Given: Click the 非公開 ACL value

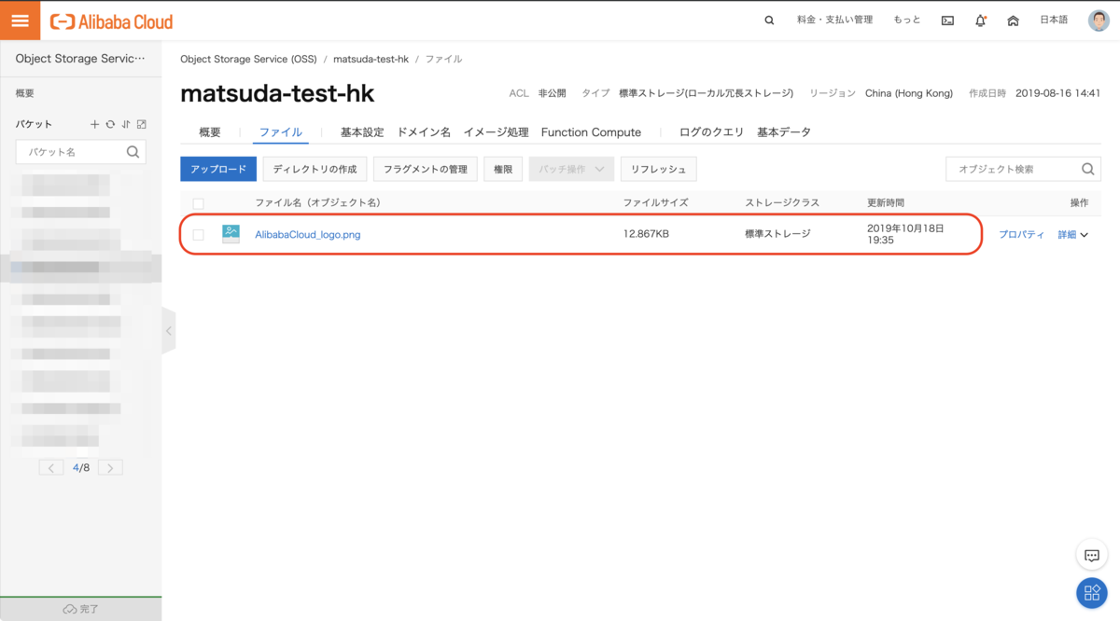Looking at the screenshot, I should pyautogui.click(x=552, y=93).
